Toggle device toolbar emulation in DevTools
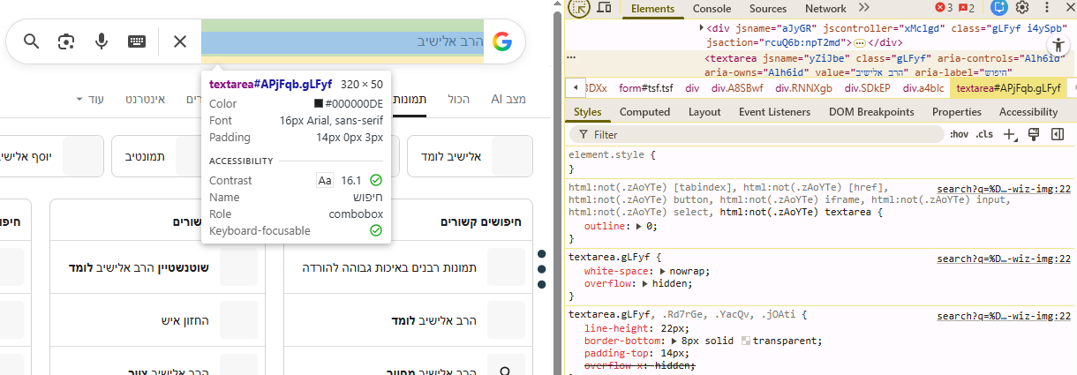The width and height of the screenshot is (1077, 375). (605, 8)
